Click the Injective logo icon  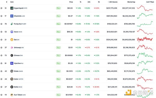pos(12,63)
